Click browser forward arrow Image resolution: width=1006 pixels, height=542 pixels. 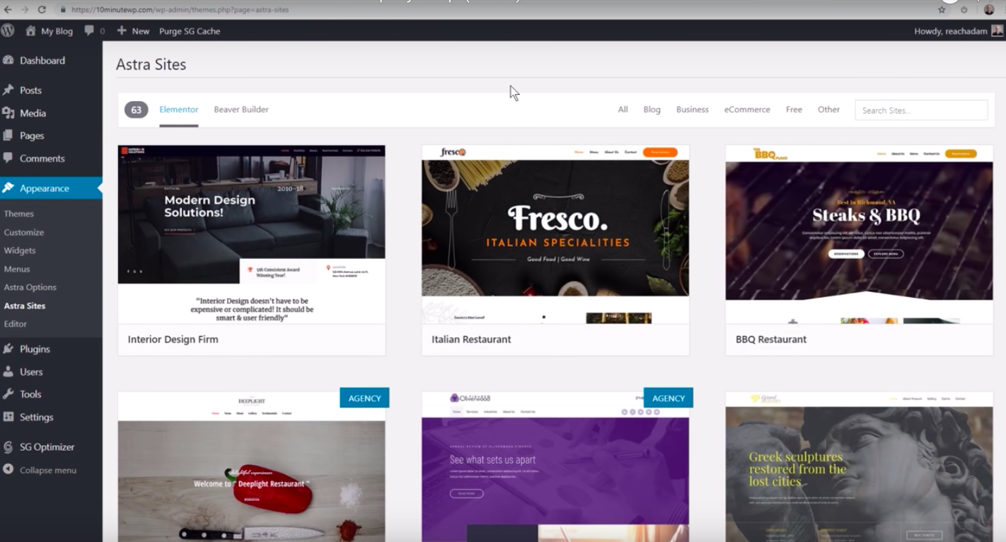(25, 9)
